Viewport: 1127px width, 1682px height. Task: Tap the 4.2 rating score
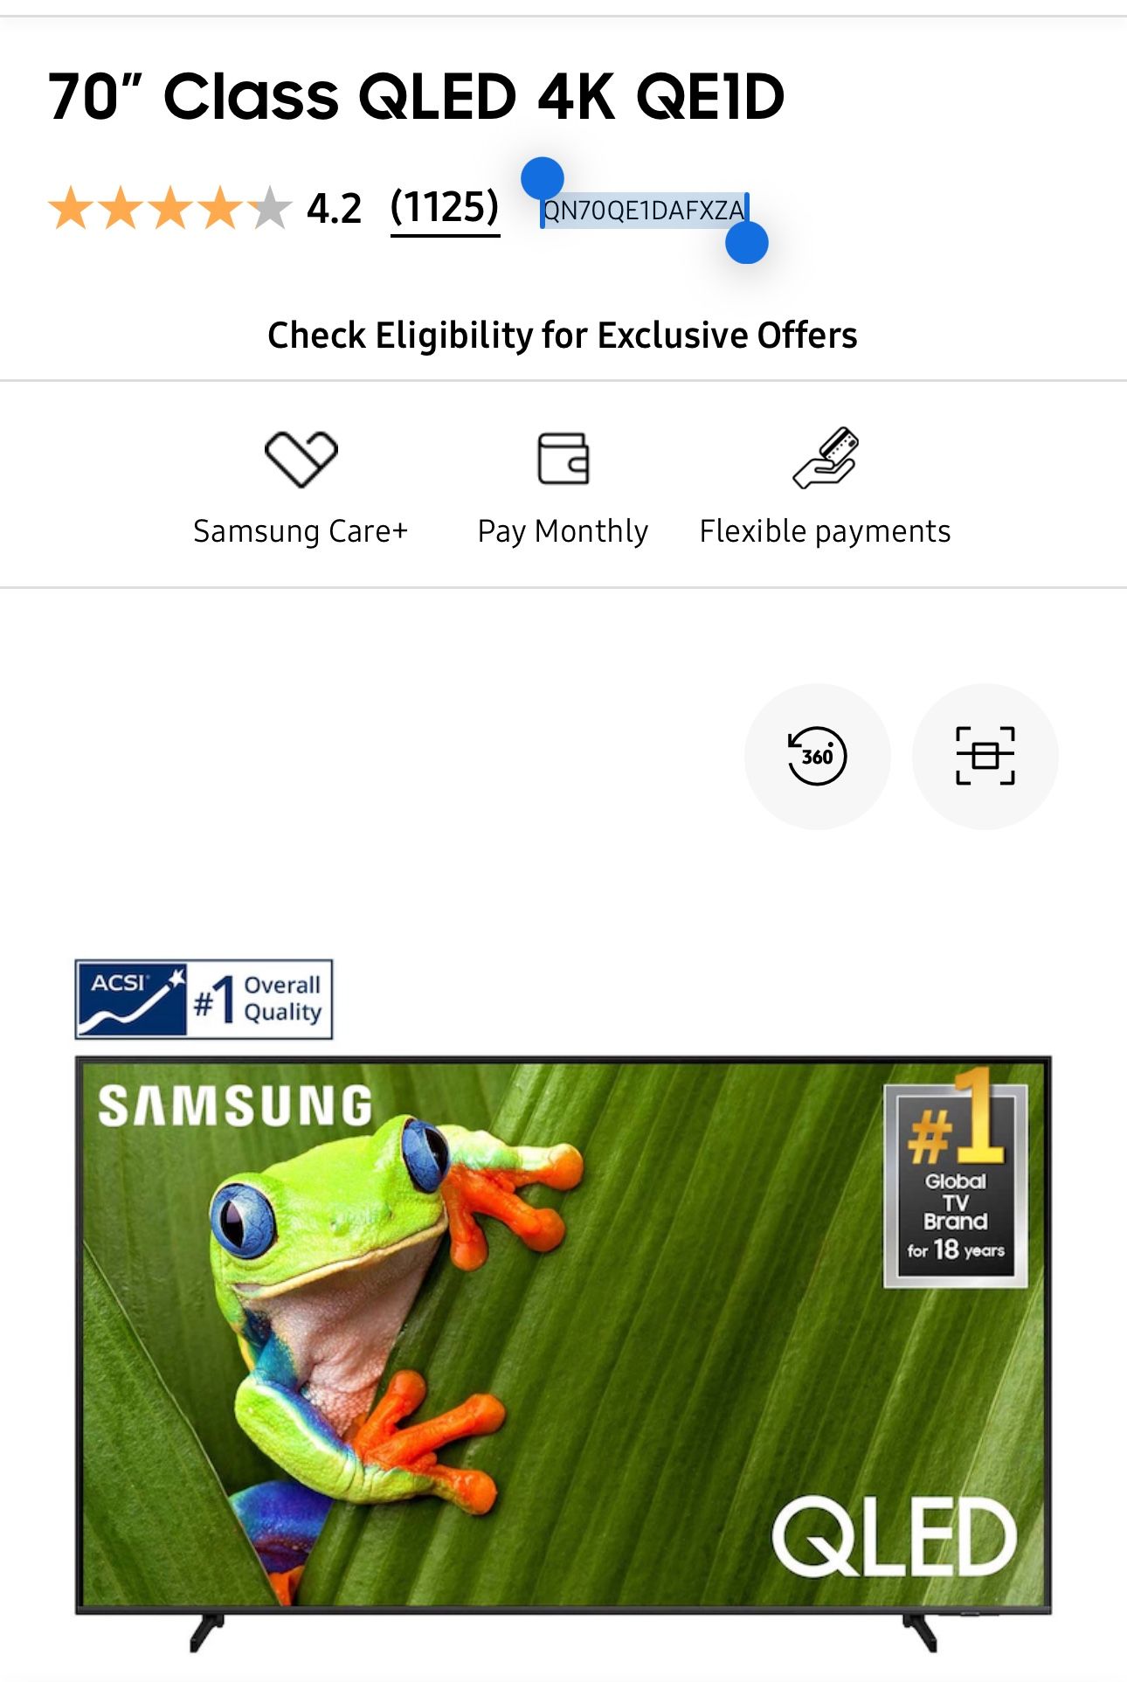coord(334,209)
